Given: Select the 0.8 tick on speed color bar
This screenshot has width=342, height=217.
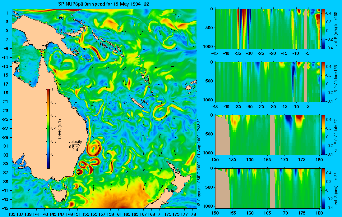Looking at the screenshot, I should coord(54,102).
